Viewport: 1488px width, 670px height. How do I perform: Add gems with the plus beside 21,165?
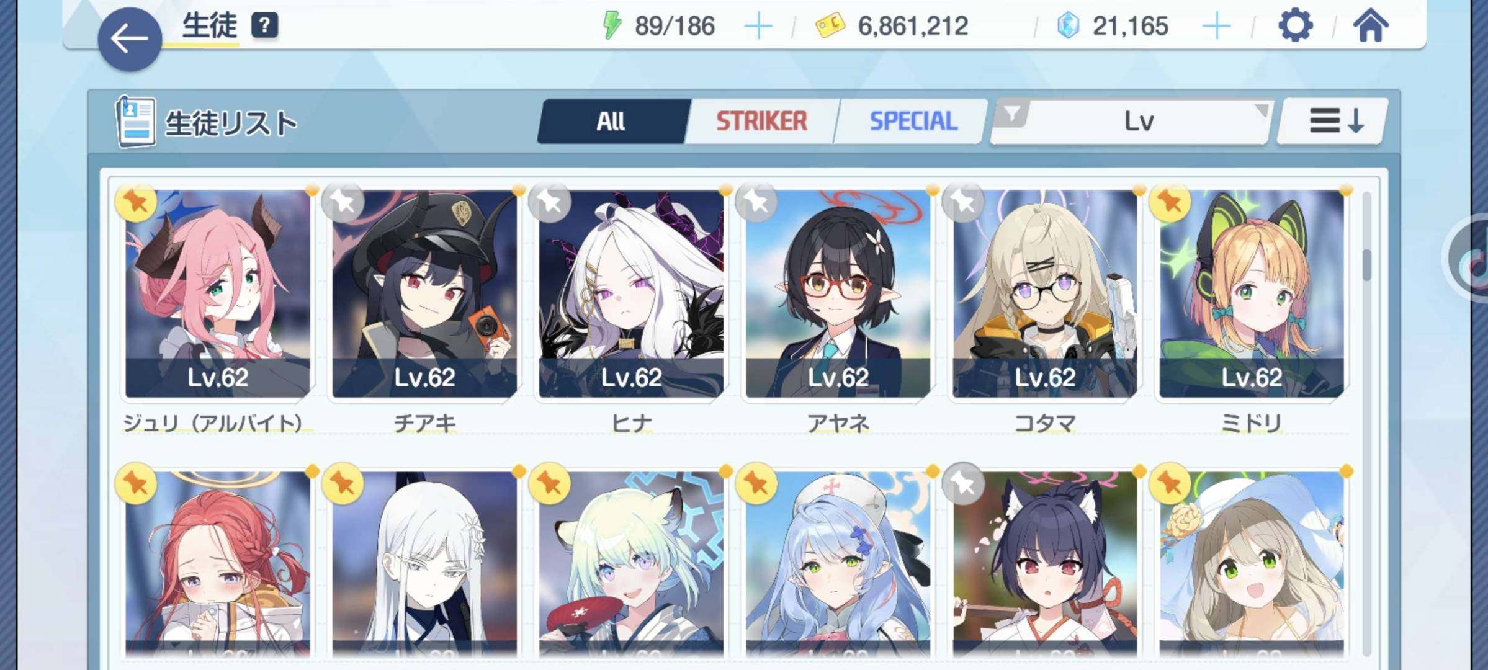tap(1216, 26)
